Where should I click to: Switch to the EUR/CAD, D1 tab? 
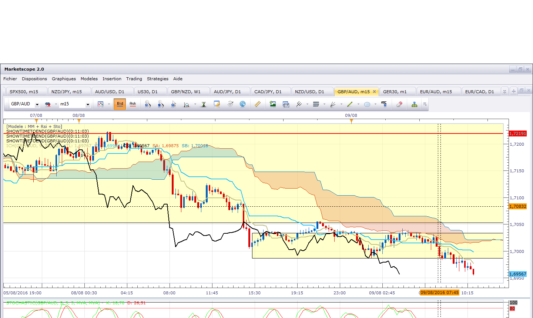(x=481, y=92)
